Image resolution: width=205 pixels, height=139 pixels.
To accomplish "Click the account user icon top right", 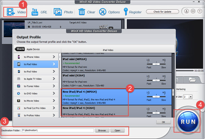I will 187,11.
